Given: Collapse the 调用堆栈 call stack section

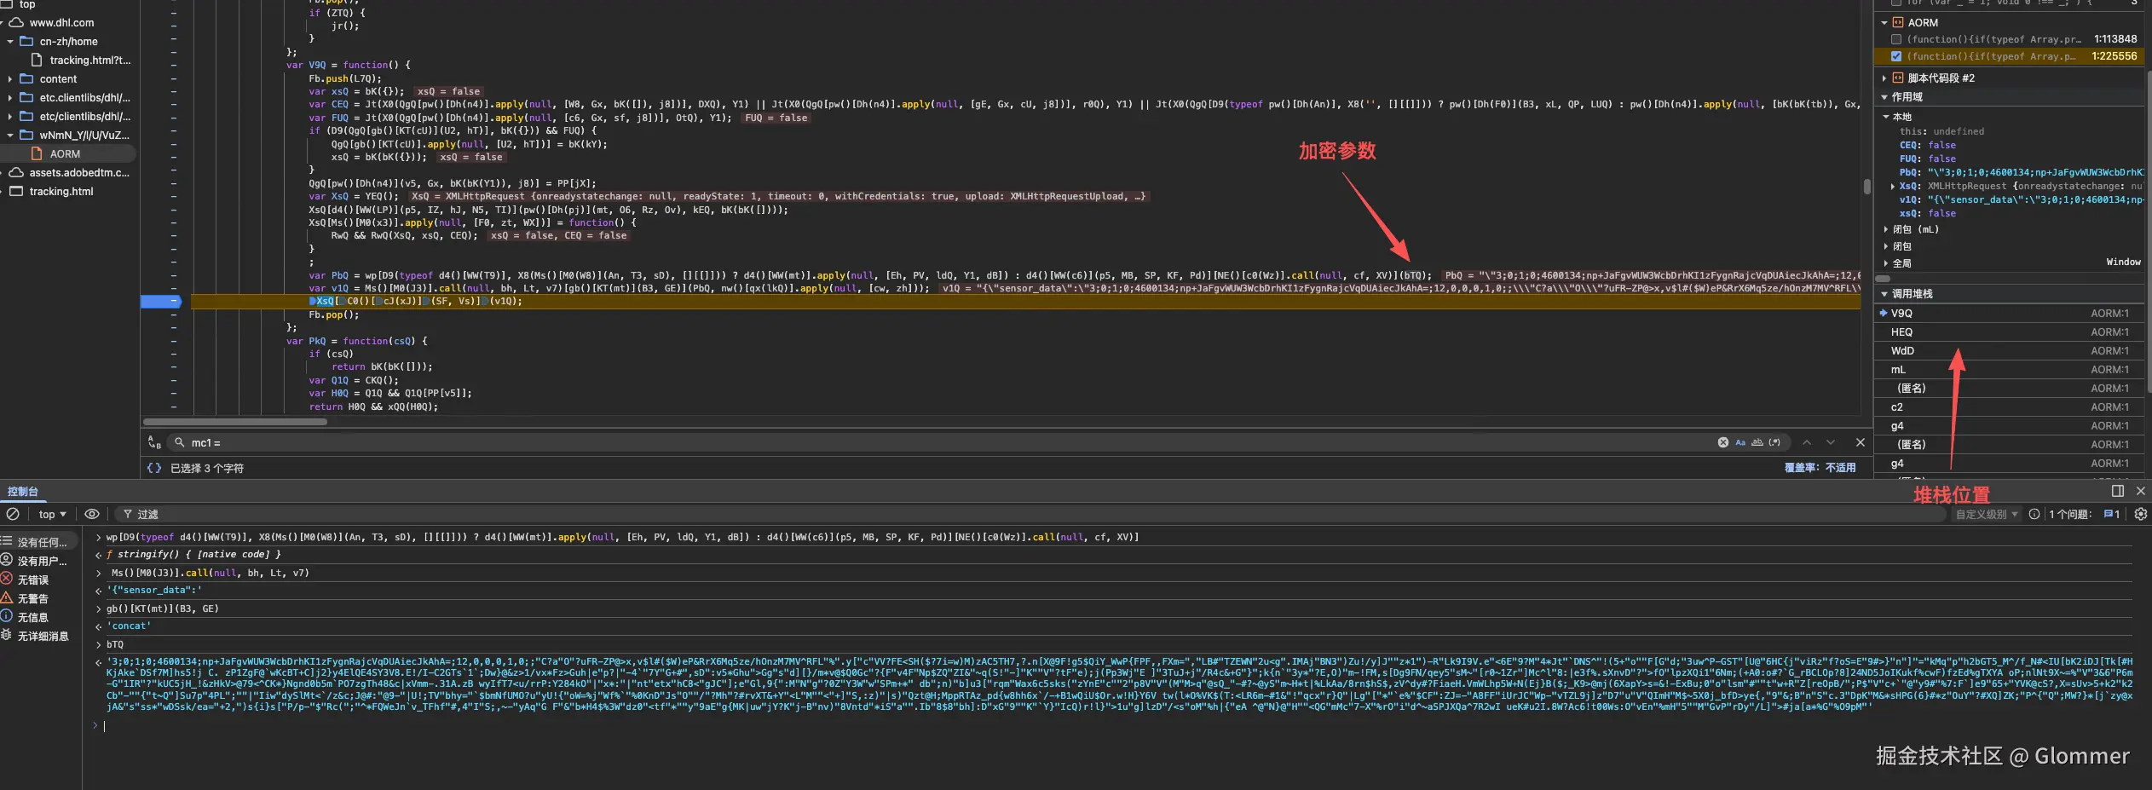Looking at the screenshot, I should (1884, 294).
